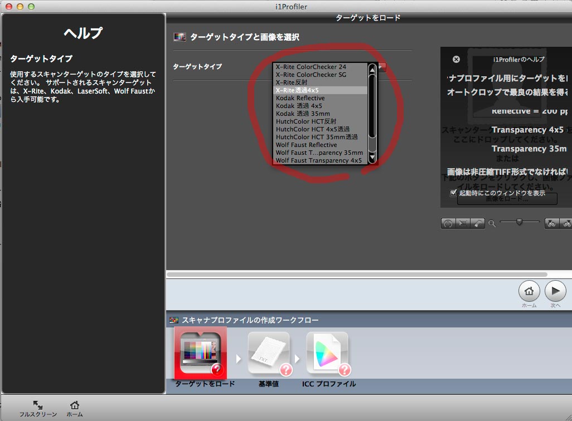Click the Full Screen (フルスクリーン) arrows icon

[38, 405]
